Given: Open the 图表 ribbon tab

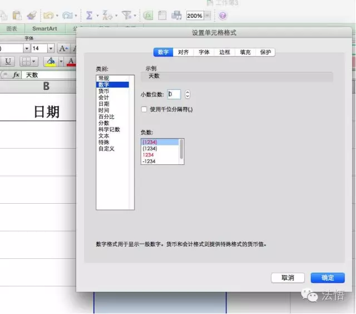Looking at the screenshot, I should [12, 28].
